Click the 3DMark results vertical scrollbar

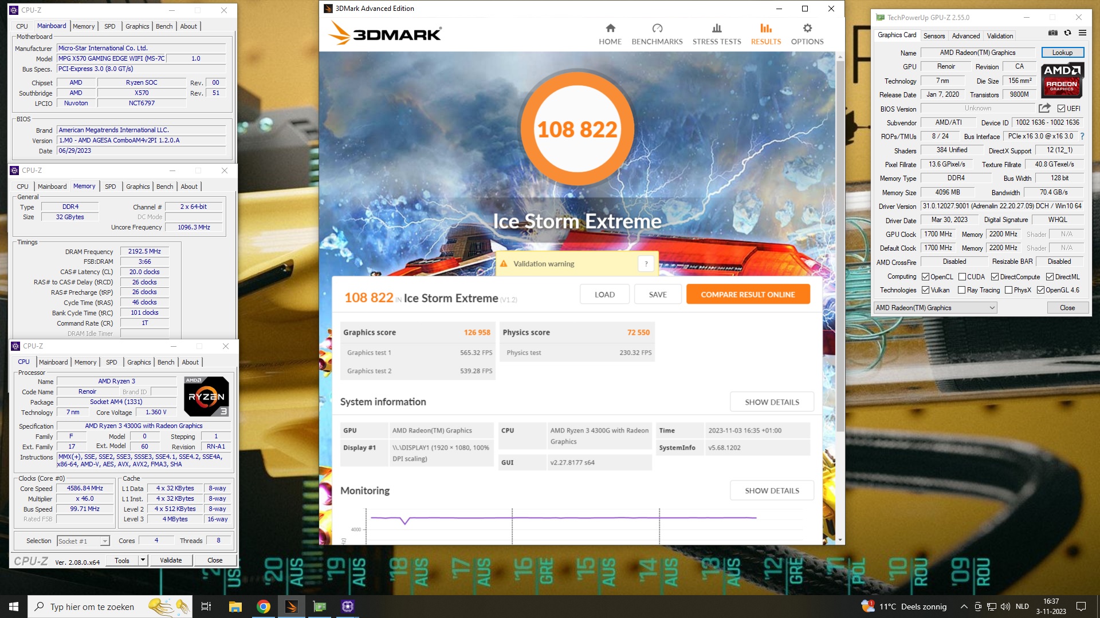(840, 246)
